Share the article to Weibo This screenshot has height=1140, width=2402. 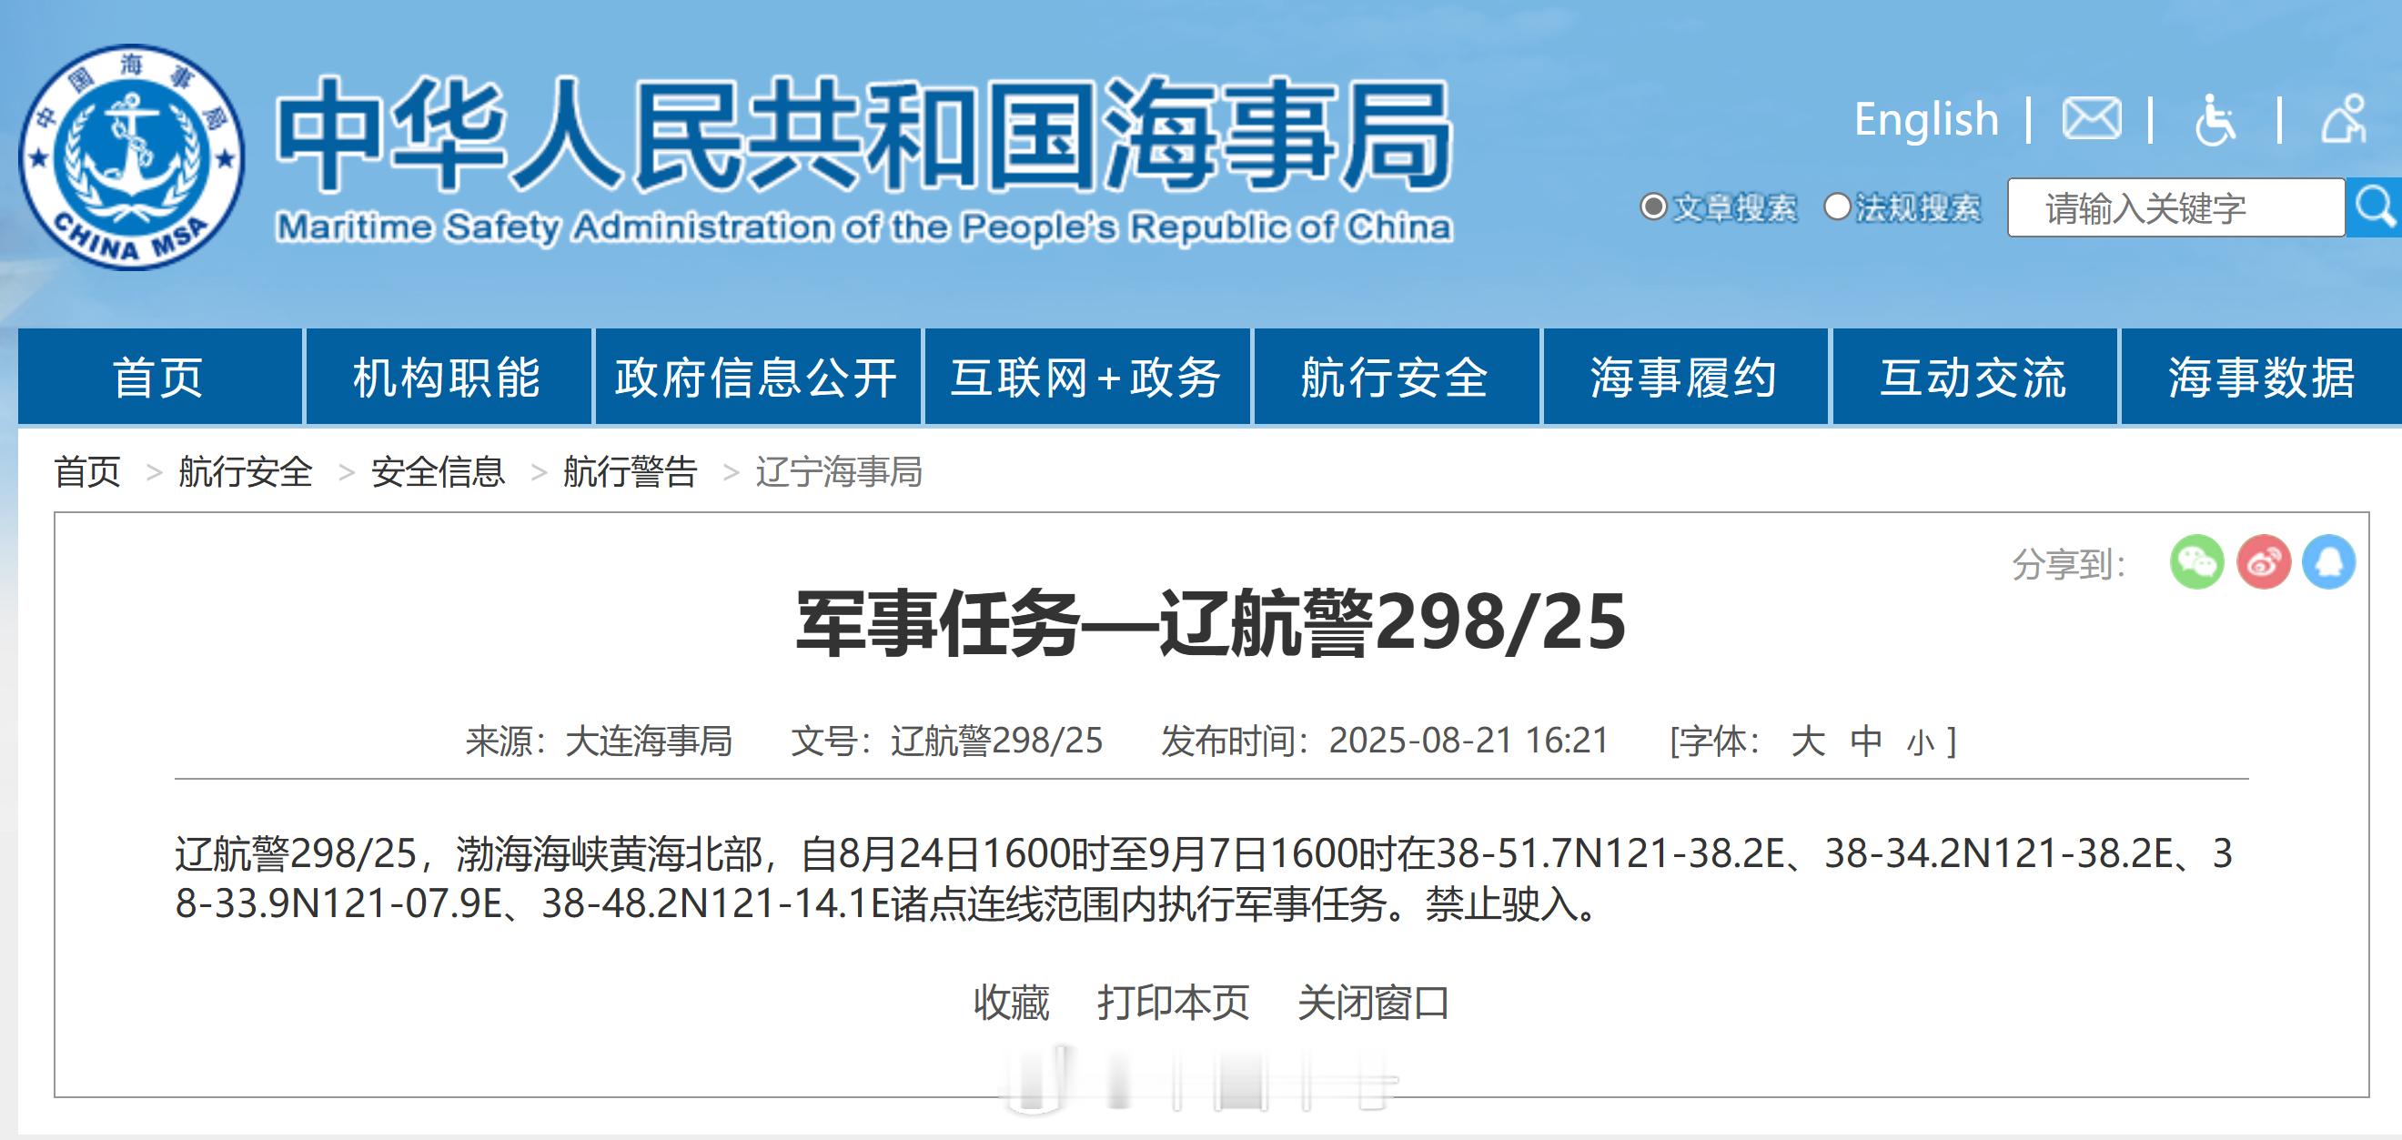click(2264, 562)
